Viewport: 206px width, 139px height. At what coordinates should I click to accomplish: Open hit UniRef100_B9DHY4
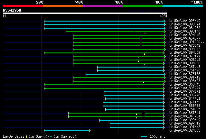click(185, 24)
